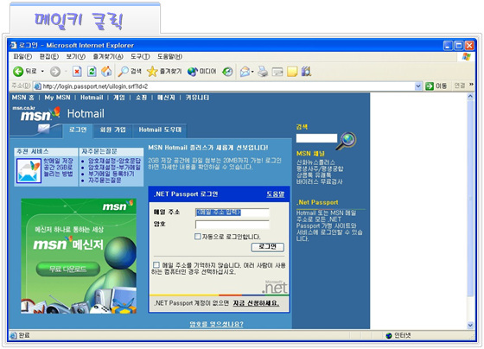
Task: Expand the toolbar chevron next to Links
Action: (471, 85)
